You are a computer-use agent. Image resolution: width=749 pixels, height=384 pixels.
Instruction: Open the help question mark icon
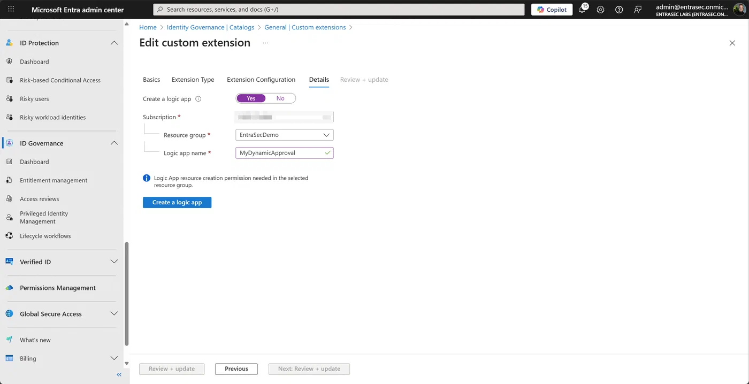coord(619,10)
